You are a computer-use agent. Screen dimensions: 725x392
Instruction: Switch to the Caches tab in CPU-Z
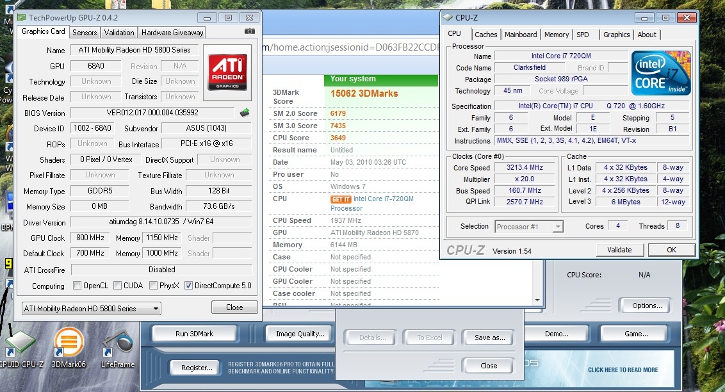[x=485, y=35]
